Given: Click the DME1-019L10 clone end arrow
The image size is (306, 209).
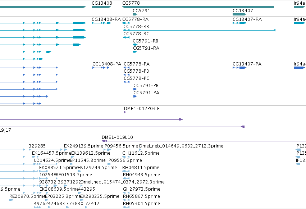Looking at the screenshot, I should (x=104, y=141).
